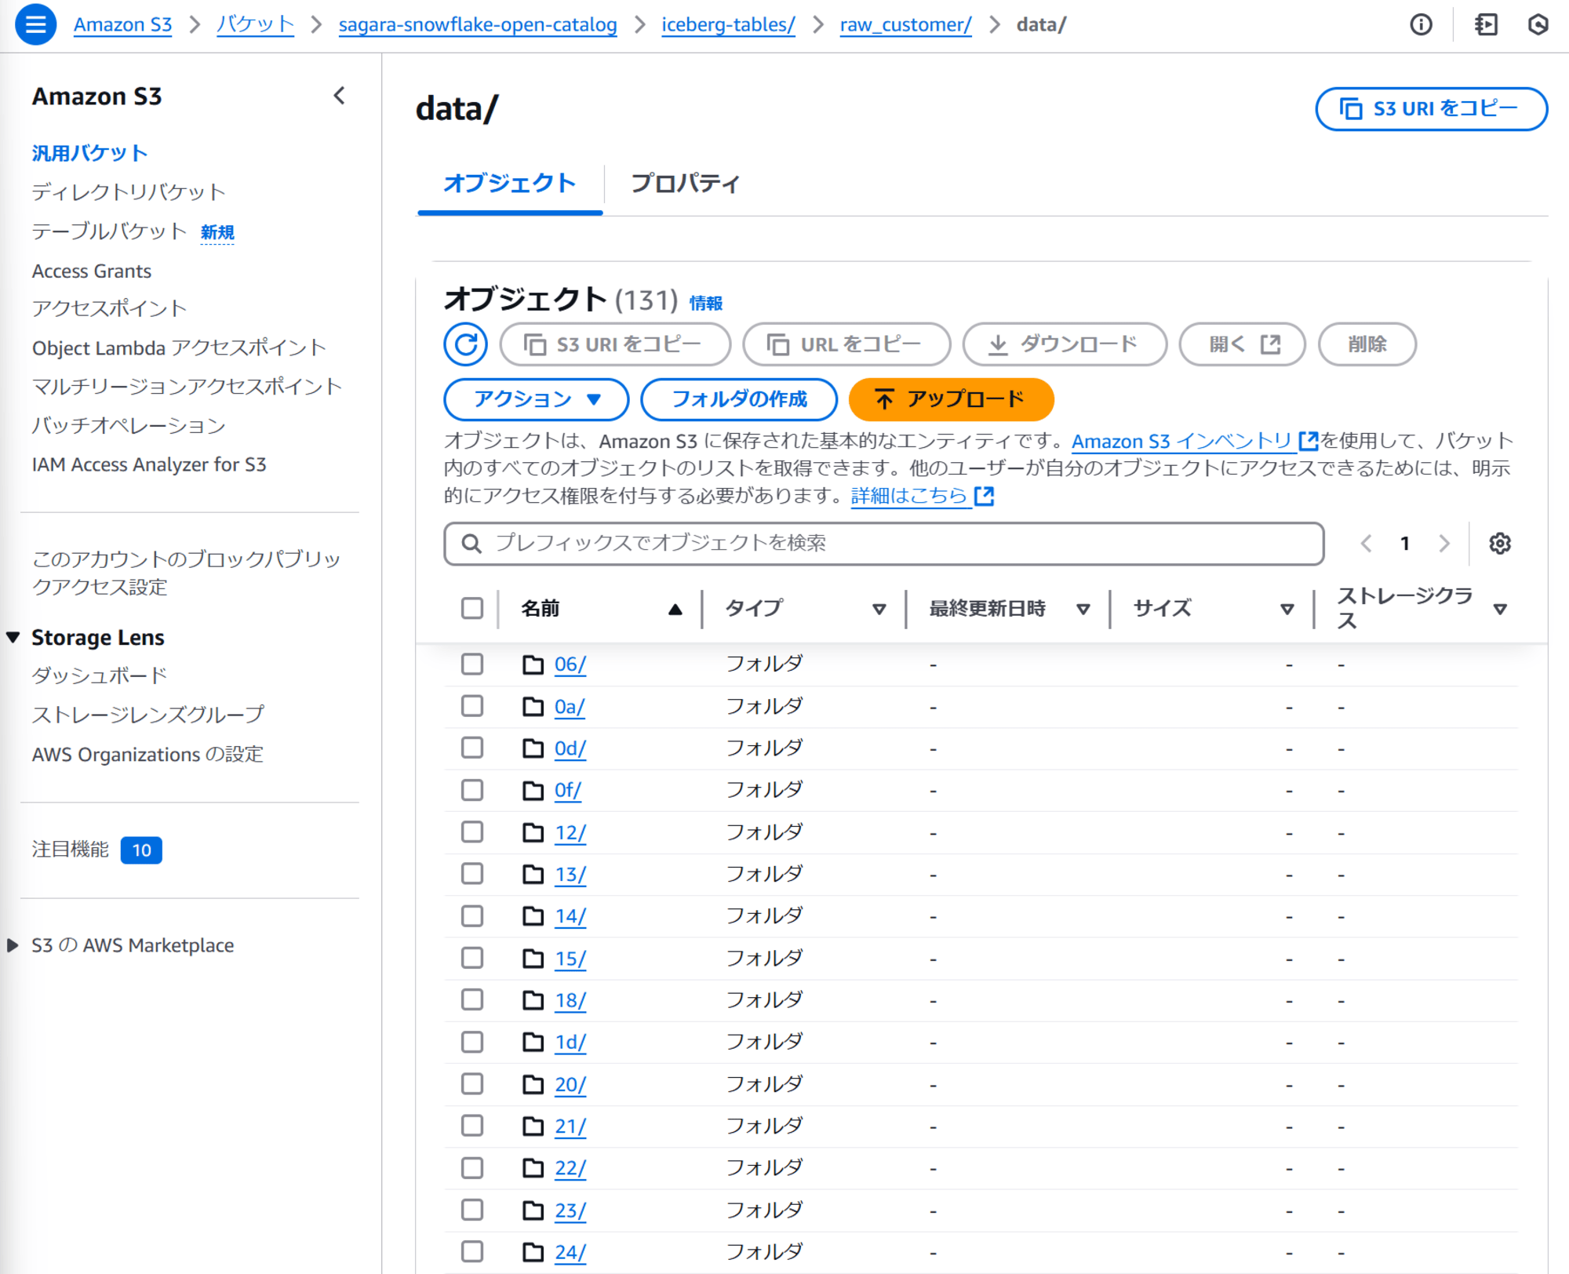Open iceberg-tables/ breadcrumb link
1569x1274 pixels.
[728, 24]
